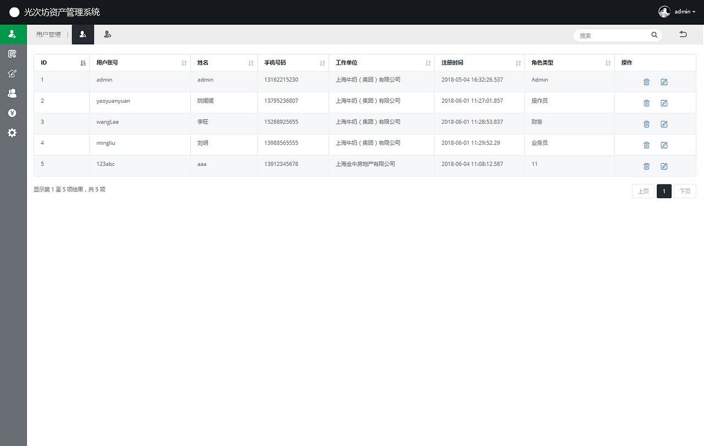
Task: Select user account cell yaoyuanyuan
Action: click(113, 101)
